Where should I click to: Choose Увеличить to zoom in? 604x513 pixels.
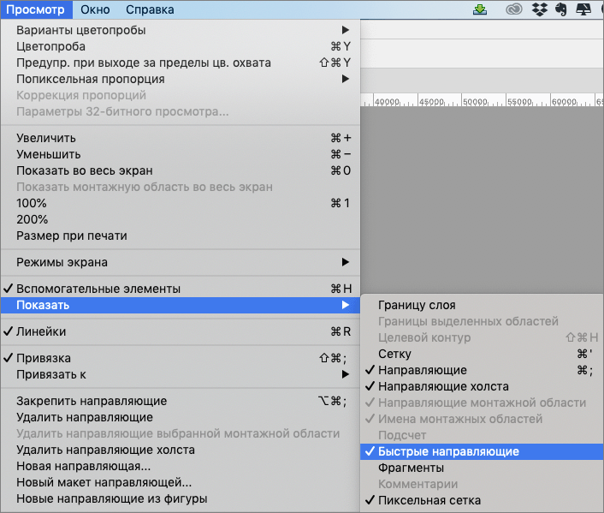(181, 138)
